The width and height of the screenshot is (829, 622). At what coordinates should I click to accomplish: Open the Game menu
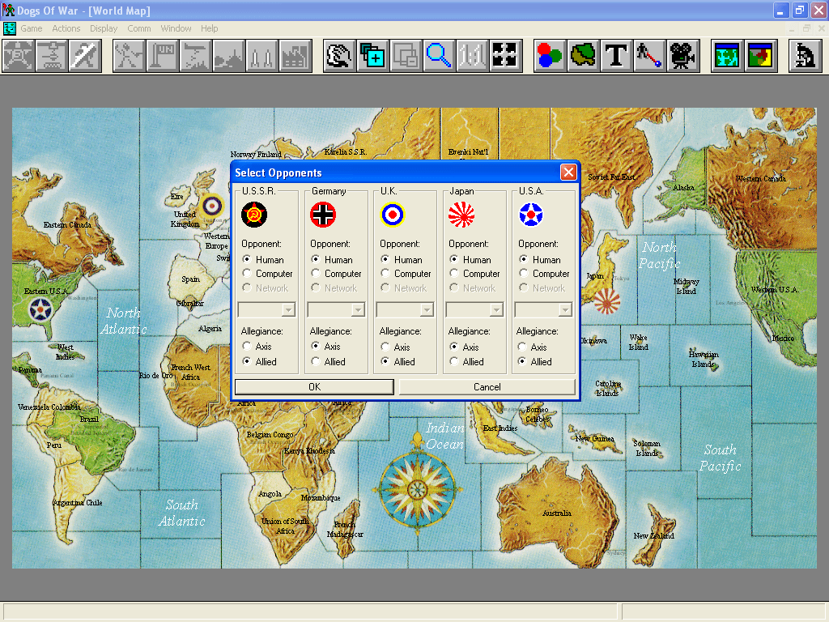(32, 28)
